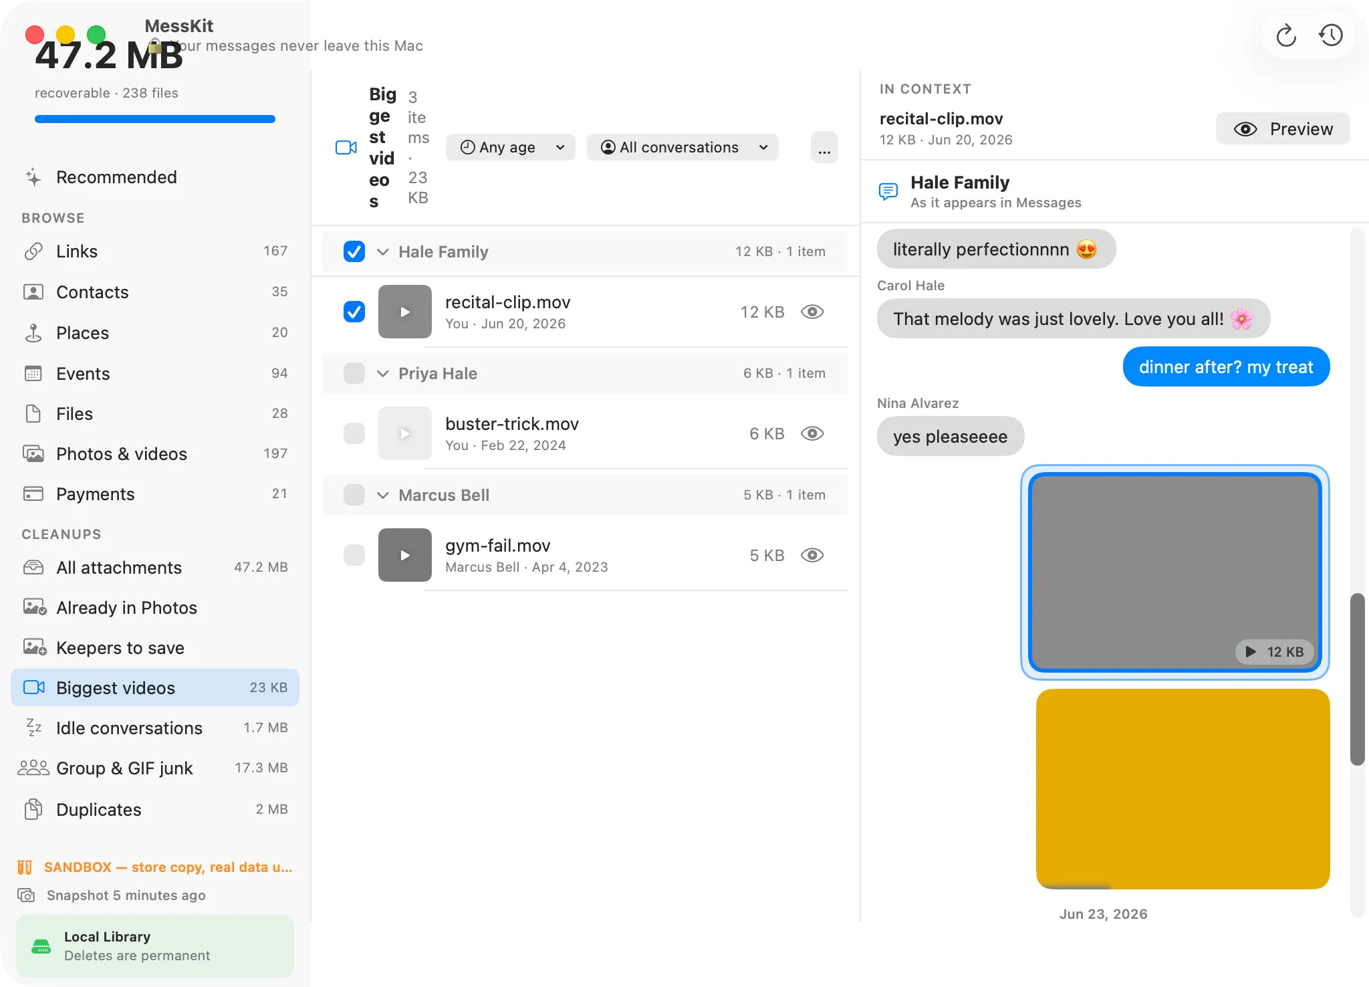Select Links in the Browse sidebar
The height and width of the screenshot is (987, 1369).
(155, 251)
